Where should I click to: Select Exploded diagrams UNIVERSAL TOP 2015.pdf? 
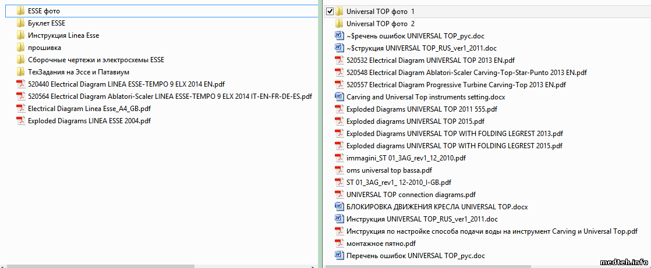click(415, 121)
